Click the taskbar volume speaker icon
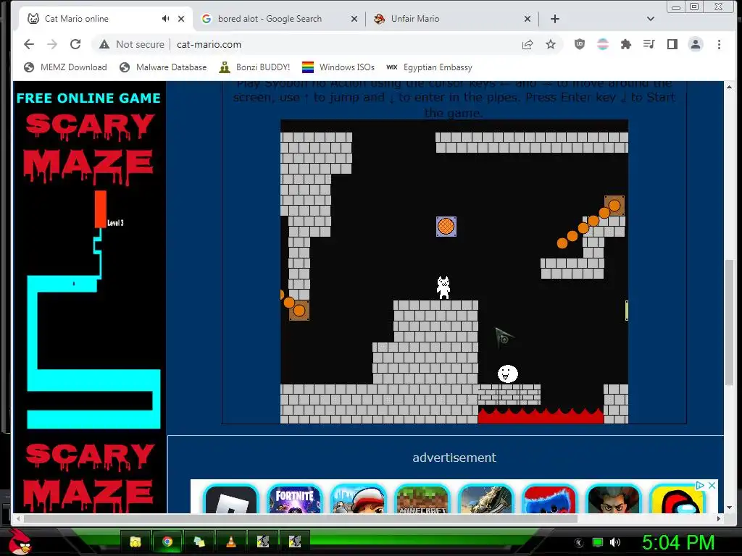Viewport: 742px width, 556px height. [x=615, y=542]
